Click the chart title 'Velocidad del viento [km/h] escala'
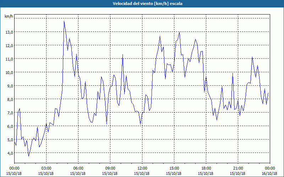This screenshot has height=177, width=284. [x=147, y=4]
